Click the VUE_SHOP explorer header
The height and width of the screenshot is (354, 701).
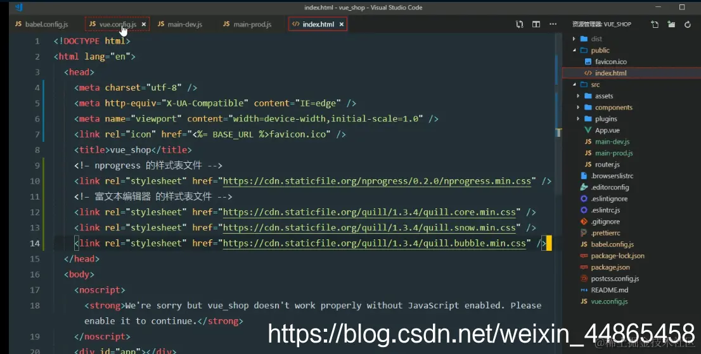coord(601,24)
